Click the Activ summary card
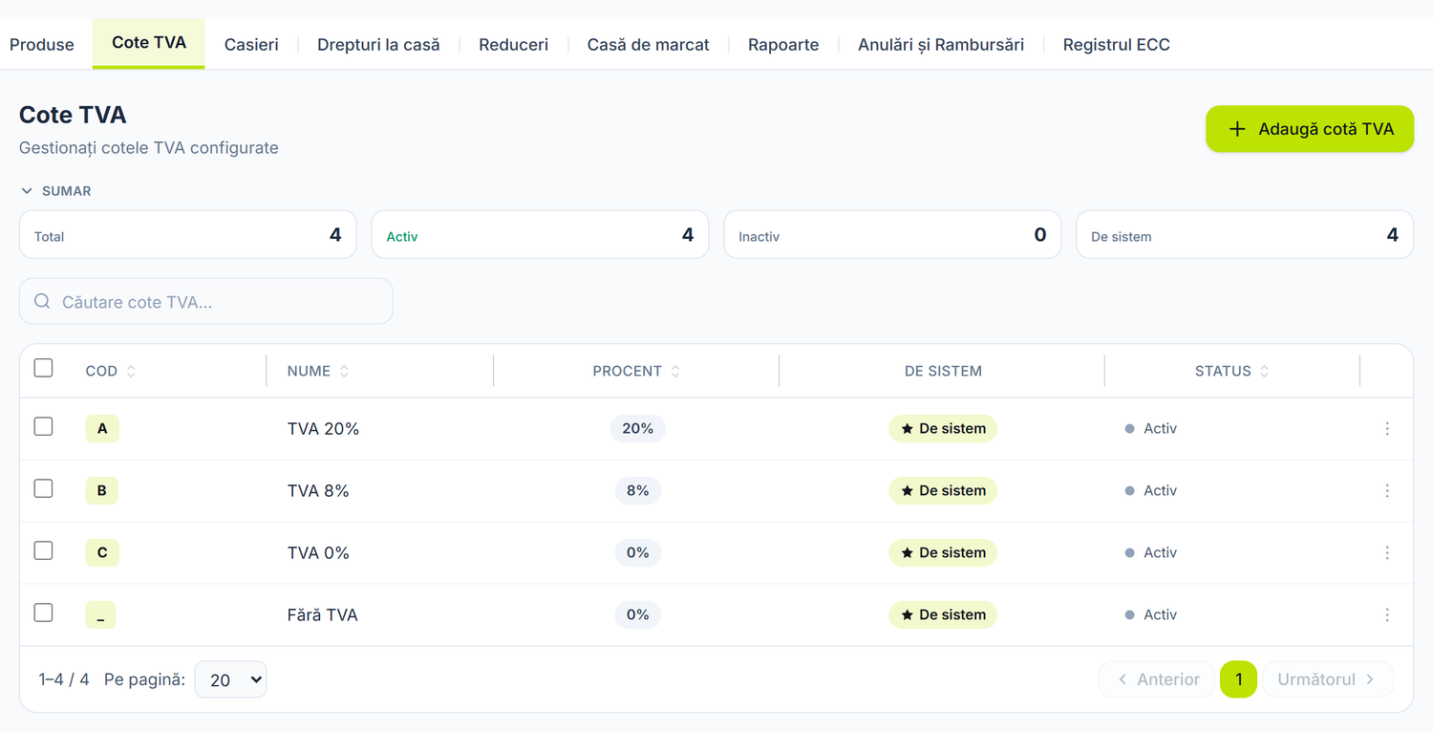The height and width of the screenshot is (732, 1433). pos(540,235)
